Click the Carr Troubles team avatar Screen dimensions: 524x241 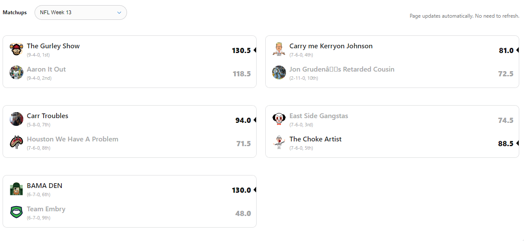(16, 119)
